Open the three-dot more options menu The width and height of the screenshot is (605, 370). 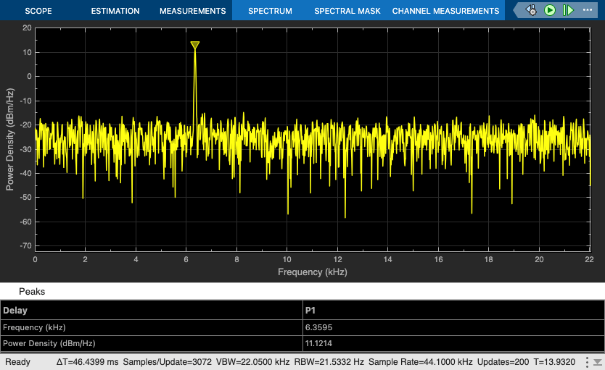[587, 10]
